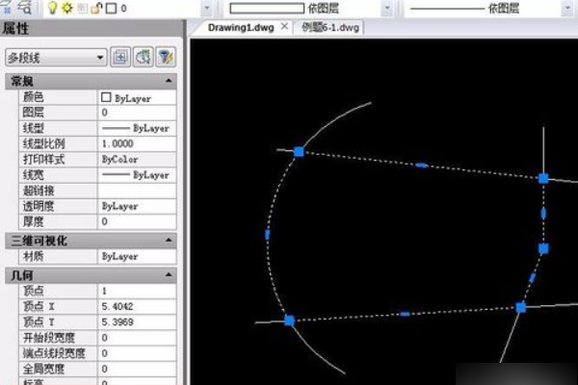Click the 图层 value 0 field
Viewport: 578px width, 385px height.
[x=137, y=113]
